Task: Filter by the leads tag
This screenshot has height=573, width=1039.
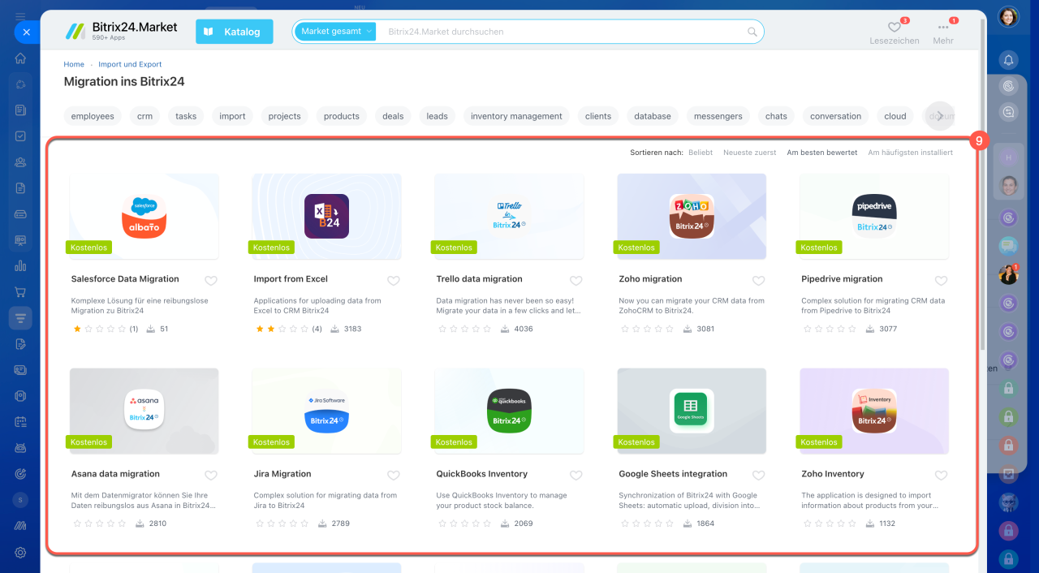Action: tap(437, 116)
